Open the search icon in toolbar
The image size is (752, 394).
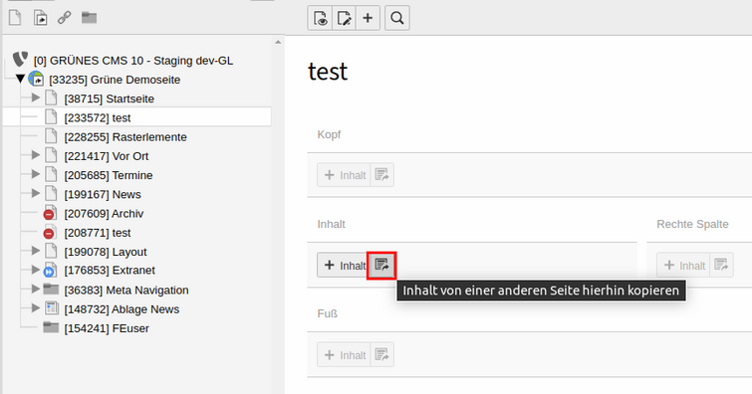coord(397,18)
